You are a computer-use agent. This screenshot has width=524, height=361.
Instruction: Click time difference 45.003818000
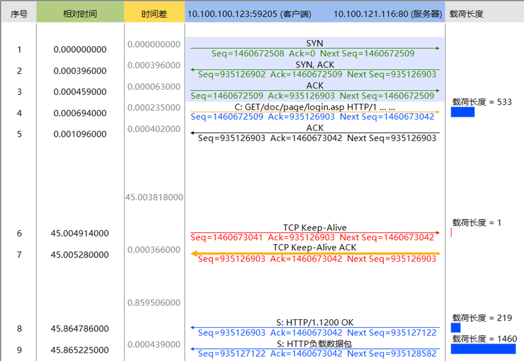154,197
